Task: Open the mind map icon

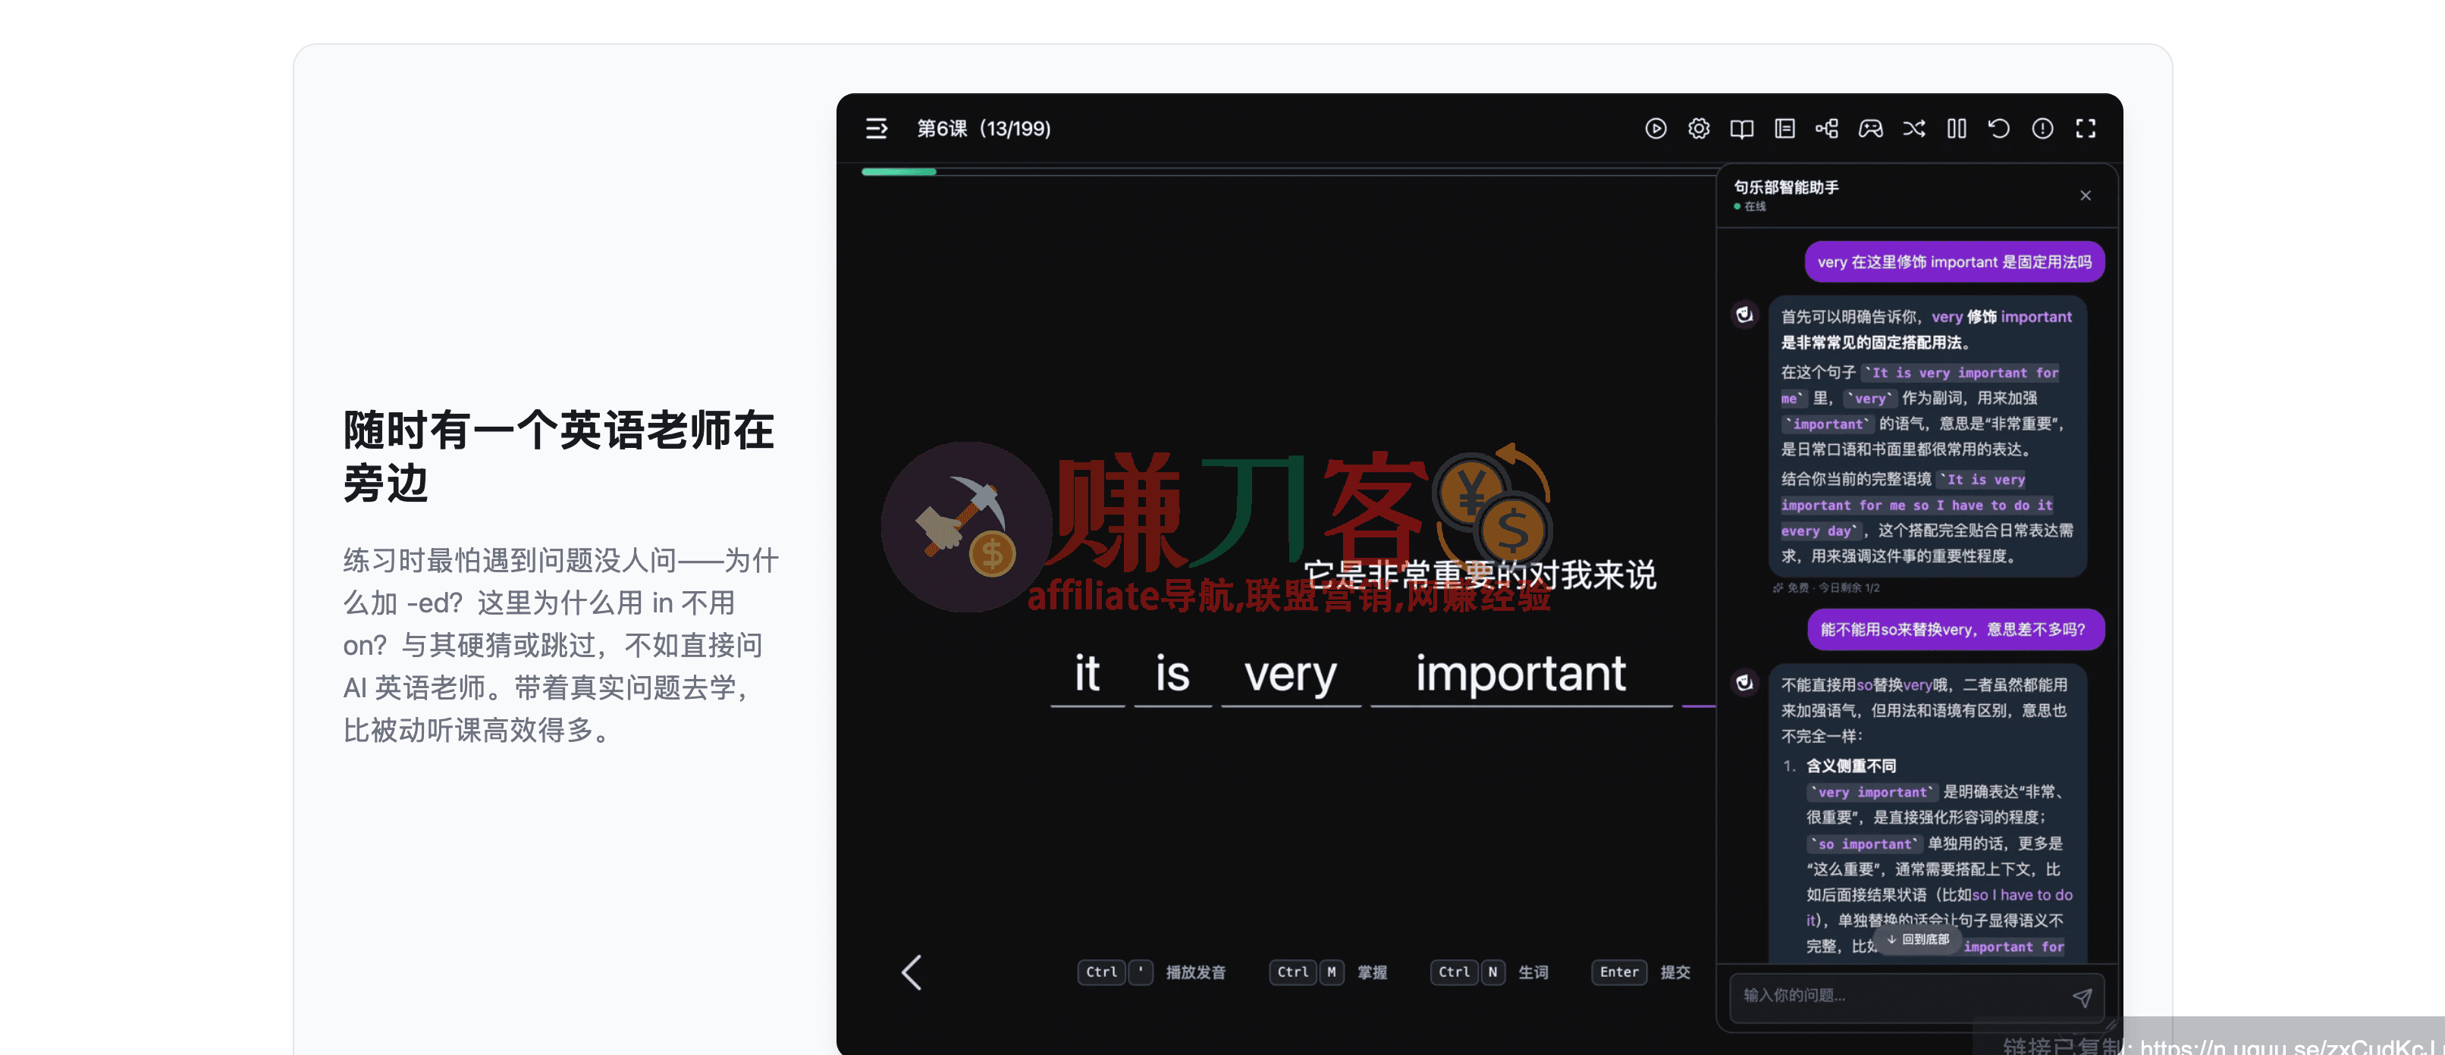Action: click(x=1827, y=128)
